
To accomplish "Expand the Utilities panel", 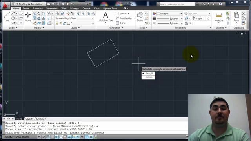I will point(221,28).
